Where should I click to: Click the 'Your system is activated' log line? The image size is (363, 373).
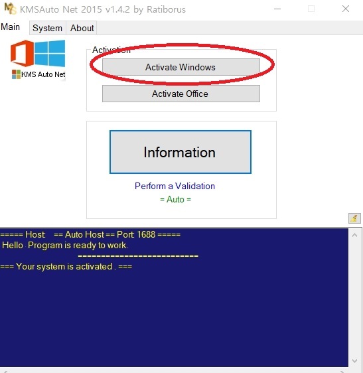point(66,266)
